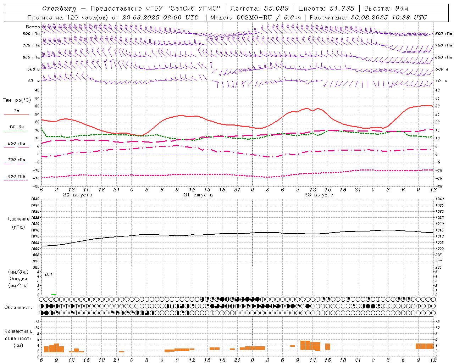Screen dimensions: 454x363
Task: Click the provider text ФГБУ "ЗапСиб УГМС"
Action: pos(183,9)
